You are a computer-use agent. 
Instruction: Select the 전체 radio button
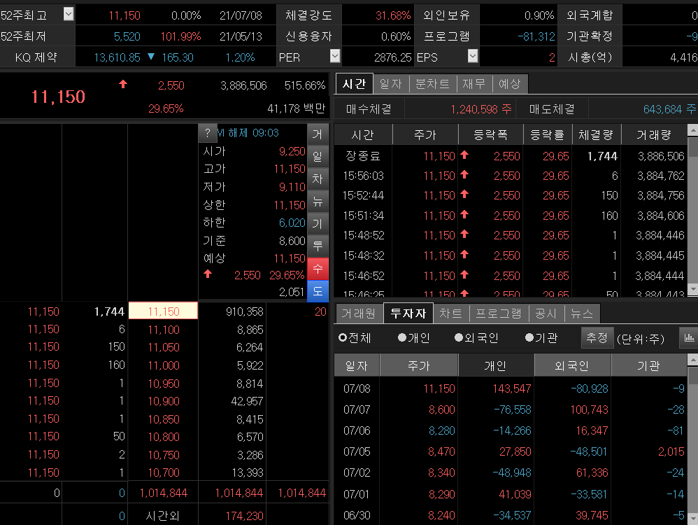click(342, 338)
